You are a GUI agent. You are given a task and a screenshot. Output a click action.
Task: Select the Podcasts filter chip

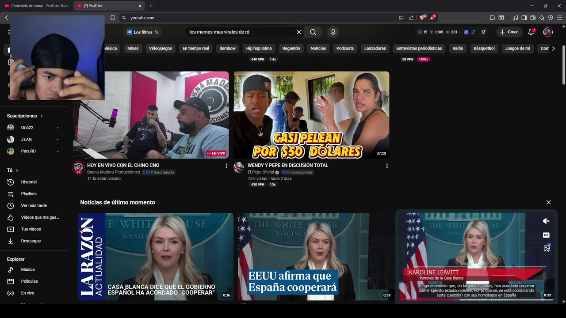coord(345,49)
